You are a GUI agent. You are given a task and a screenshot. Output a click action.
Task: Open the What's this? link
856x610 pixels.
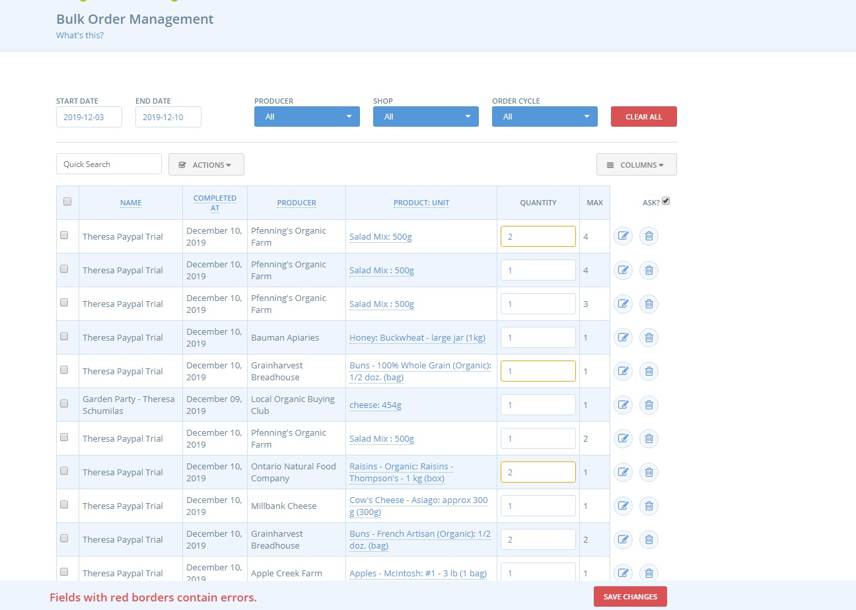click(x=79, y=35)
